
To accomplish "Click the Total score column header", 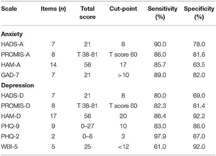I will click(87, 13).
